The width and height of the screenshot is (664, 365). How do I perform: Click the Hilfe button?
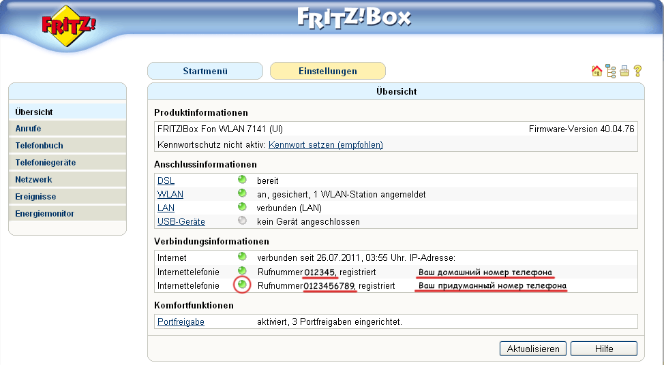pyautogui.click(x=604, y=349)
